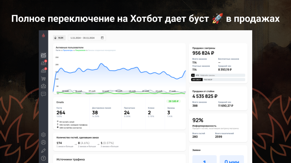Screen dimensions: 291x163
Task: Click the Hotbot flame logo in sidebar
Action: coord(43,36)
